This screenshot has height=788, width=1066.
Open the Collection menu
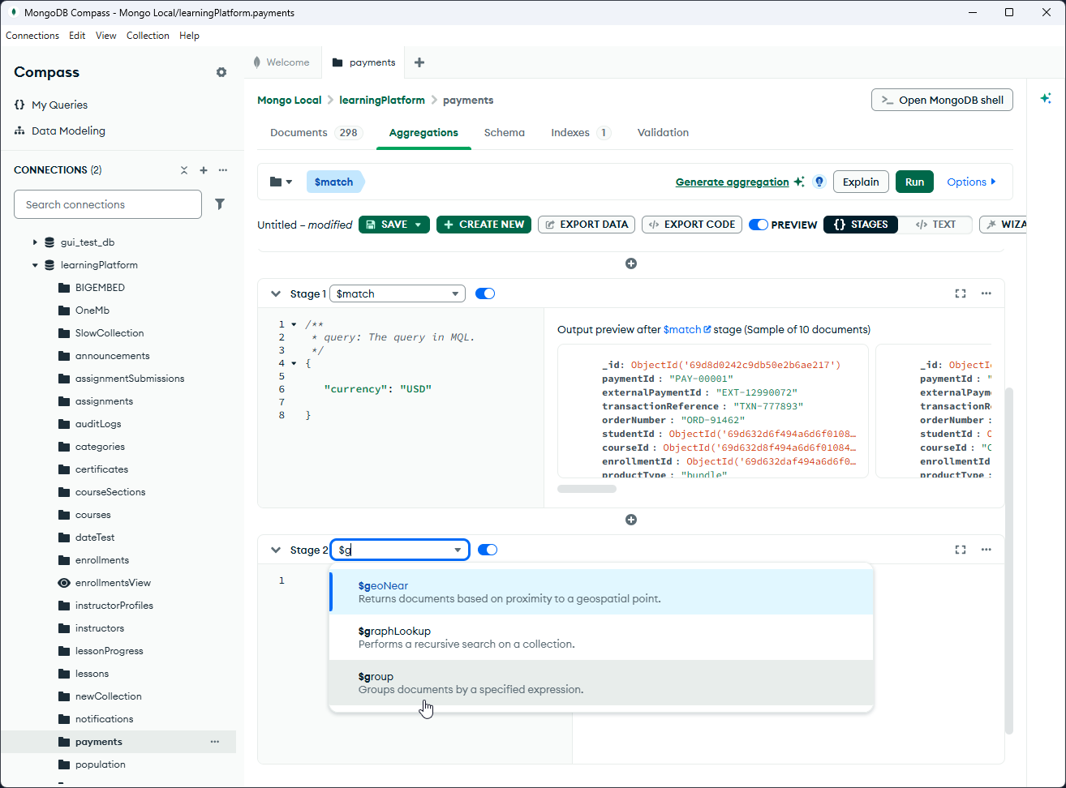[x=148, y=36]
